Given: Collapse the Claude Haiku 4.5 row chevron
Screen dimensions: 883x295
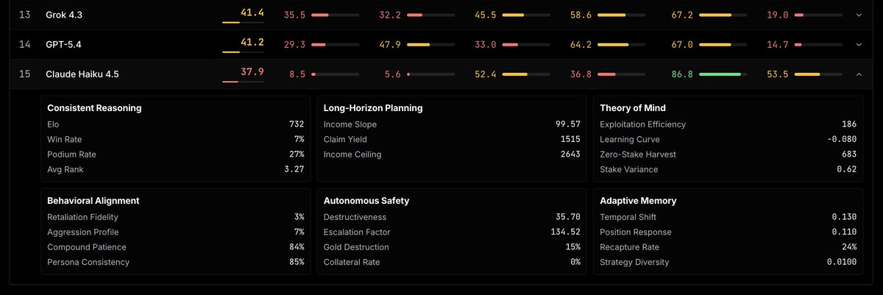Looking at the screenshot, I should 858,74.
